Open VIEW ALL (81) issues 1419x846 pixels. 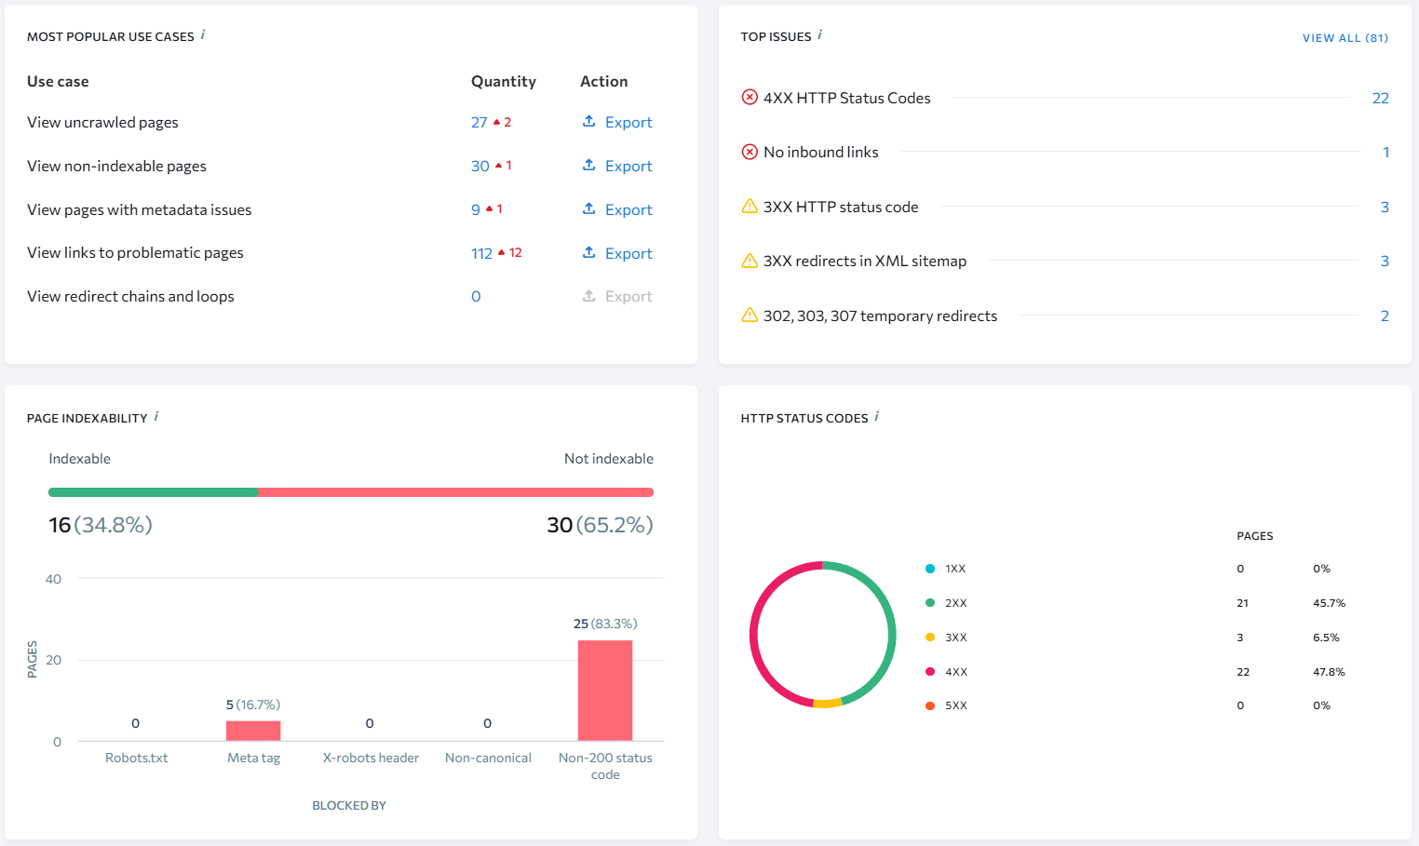click(1345, 37)
